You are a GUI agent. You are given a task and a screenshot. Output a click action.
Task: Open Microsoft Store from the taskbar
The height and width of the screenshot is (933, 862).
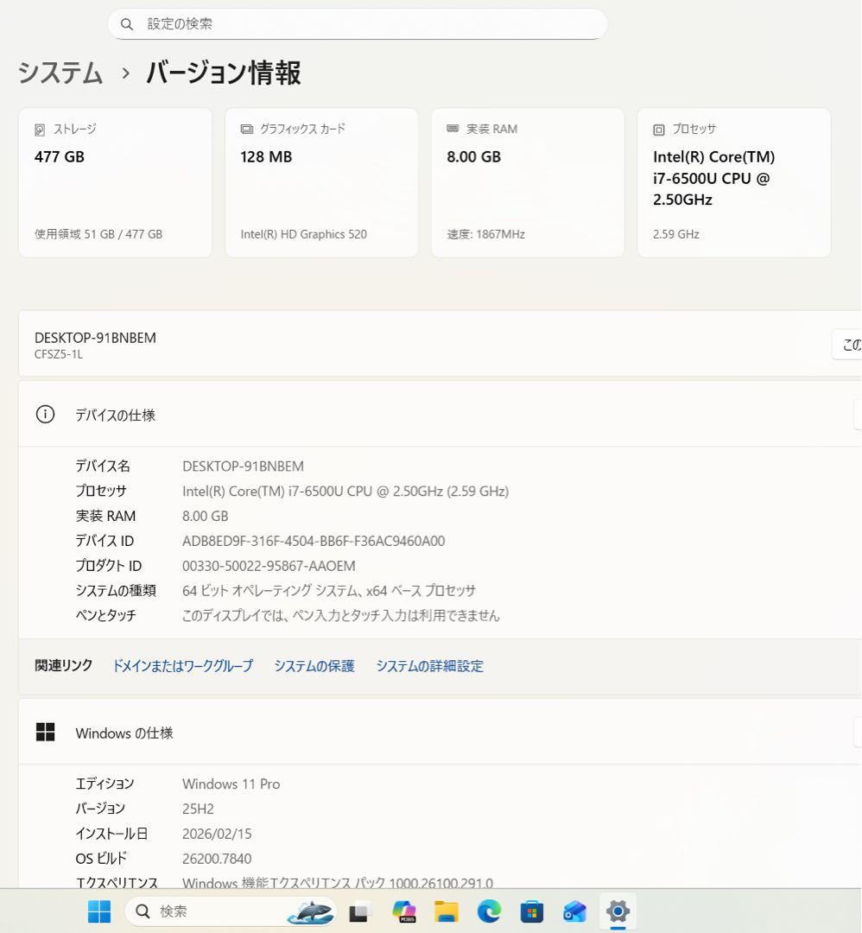(532, 911)
